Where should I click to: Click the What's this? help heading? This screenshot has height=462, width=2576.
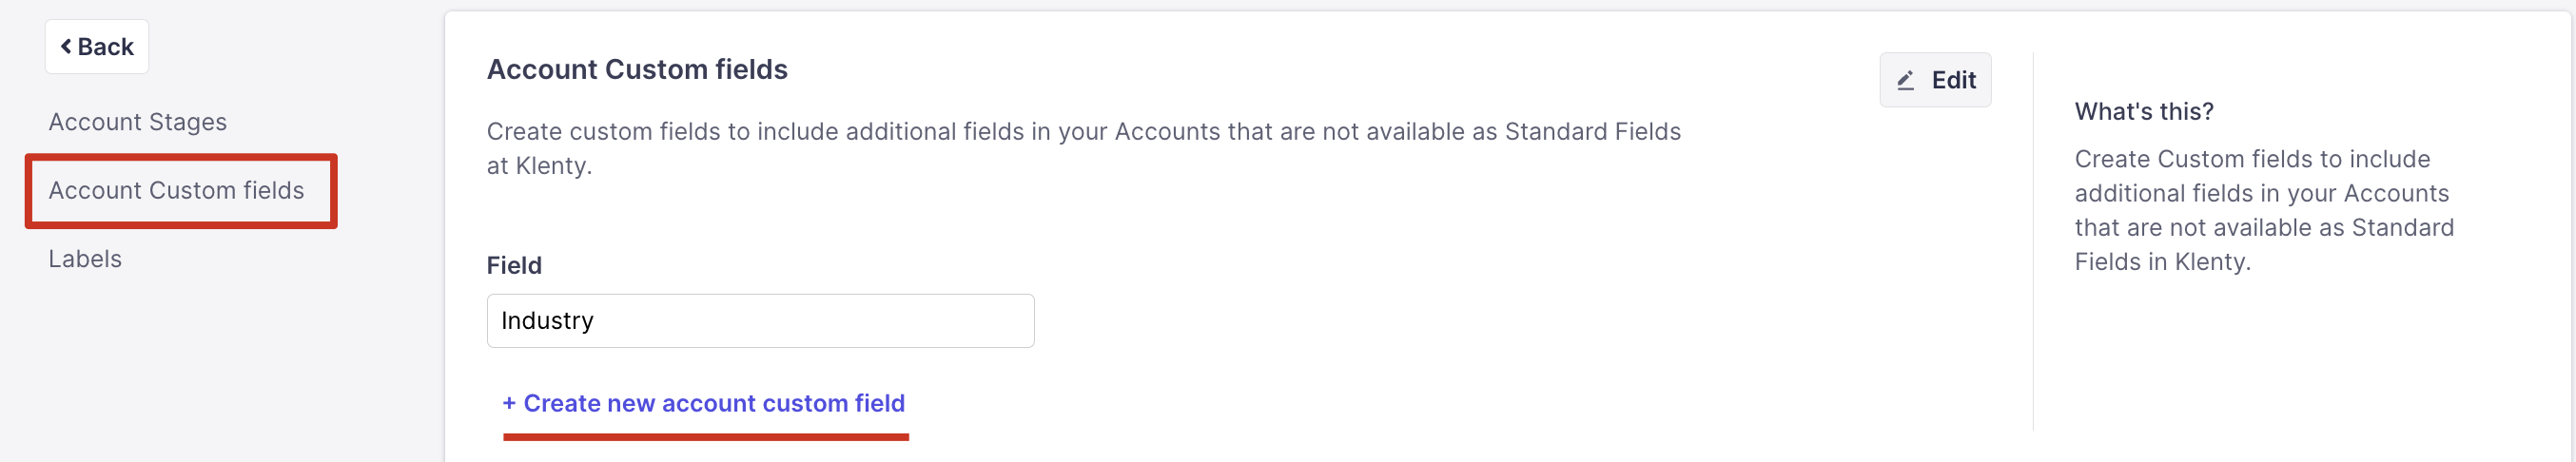click(2144, 111)
